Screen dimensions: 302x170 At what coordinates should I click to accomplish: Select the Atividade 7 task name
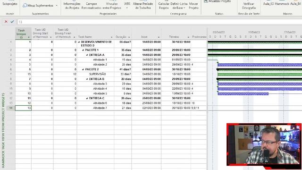(x=100, y=108)
